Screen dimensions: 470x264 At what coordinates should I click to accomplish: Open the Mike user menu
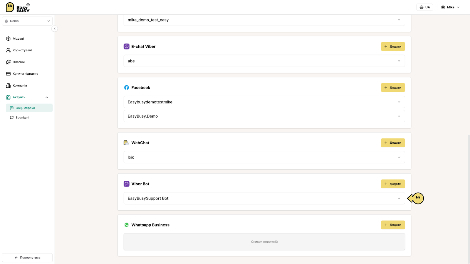(x=450, y=7)
